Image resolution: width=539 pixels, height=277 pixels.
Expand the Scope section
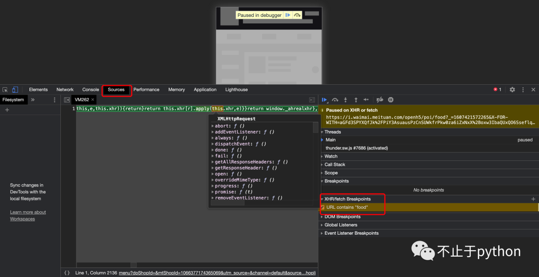tap(331, 173)
